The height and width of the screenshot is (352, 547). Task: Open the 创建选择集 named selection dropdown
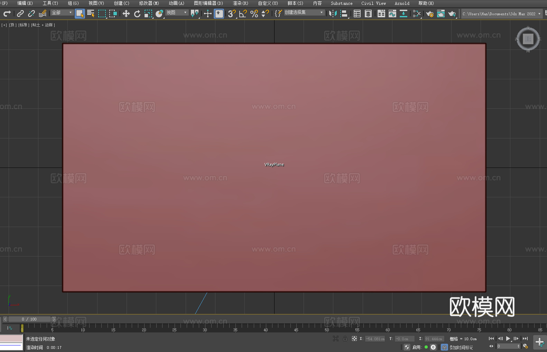coord(304,12)
